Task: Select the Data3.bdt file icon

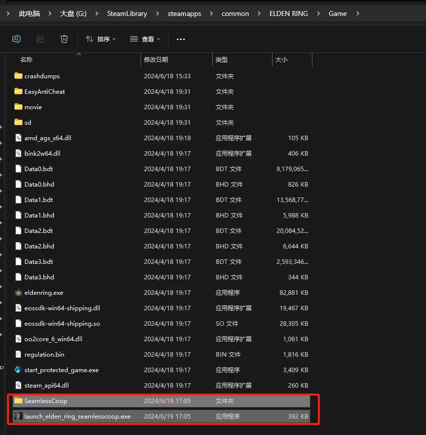Action: click(x=18, y=261)
